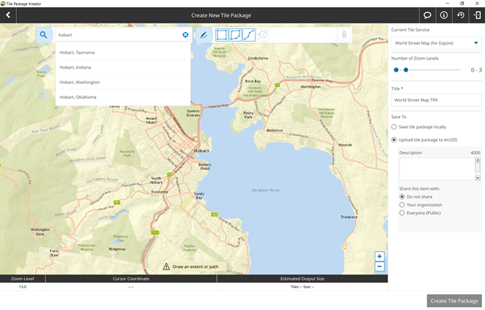485x310 pixels.
Task: Select Upload tile package to ArcGIS
Action: click(394, 139)
